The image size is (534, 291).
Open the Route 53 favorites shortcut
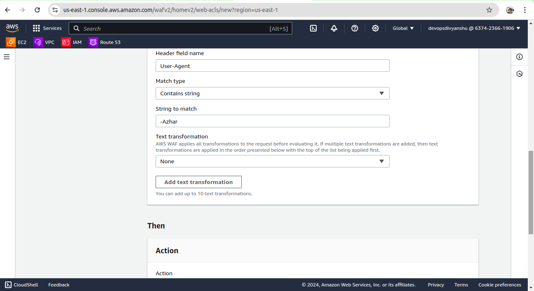(x=105, y=42)
